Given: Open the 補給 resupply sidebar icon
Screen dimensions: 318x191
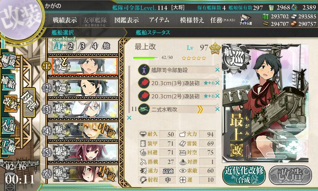Looking at the screenshot, I should tap(8, 82).
